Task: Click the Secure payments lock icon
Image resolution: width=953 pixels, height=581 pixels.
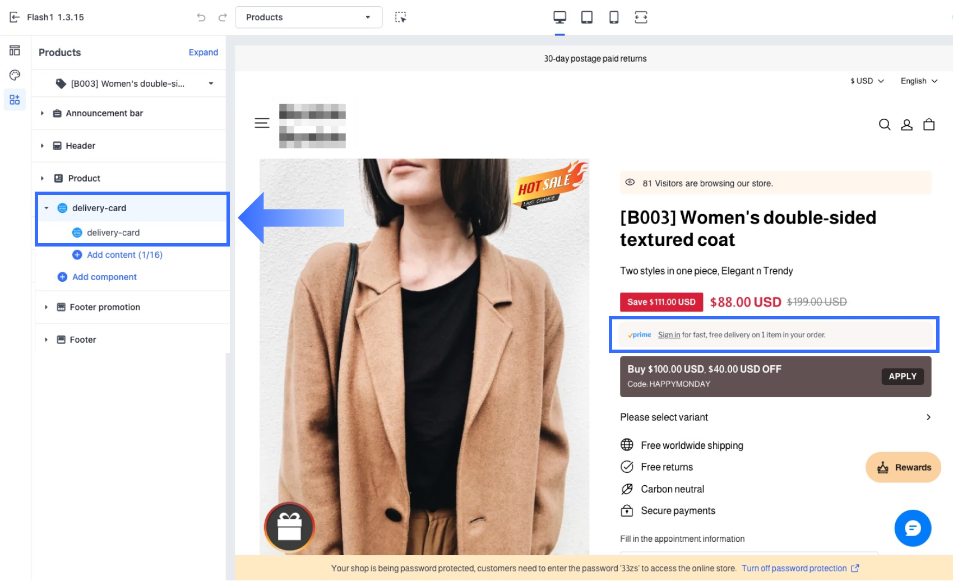Action: [627, 510]
